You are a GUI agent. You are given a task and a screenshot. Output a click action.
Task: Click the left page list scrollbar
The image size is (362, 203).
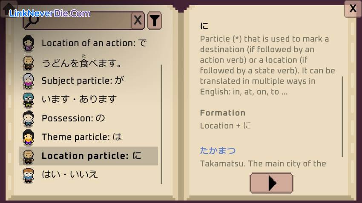[161, 123]
